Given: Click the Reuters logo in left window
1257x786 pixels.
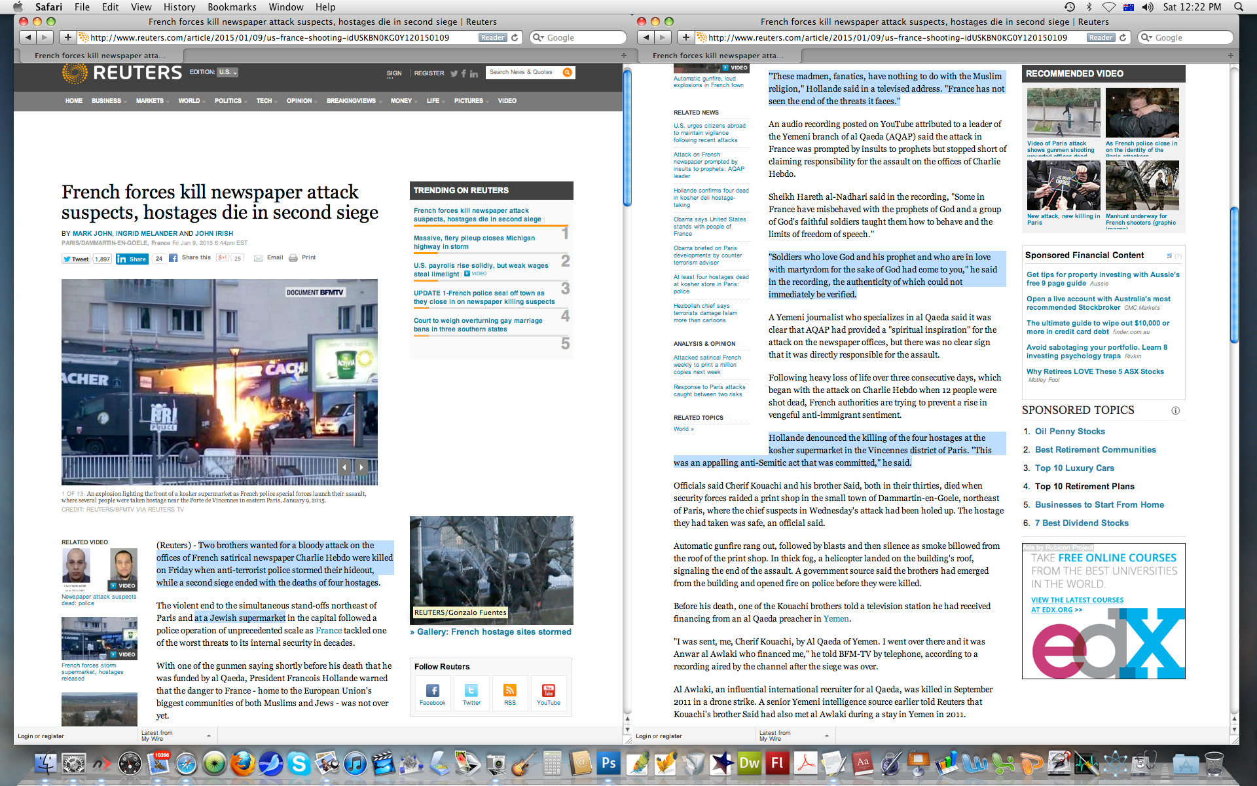Looking at the screenshot, I should pyautogui.click(x=122, y=73).
